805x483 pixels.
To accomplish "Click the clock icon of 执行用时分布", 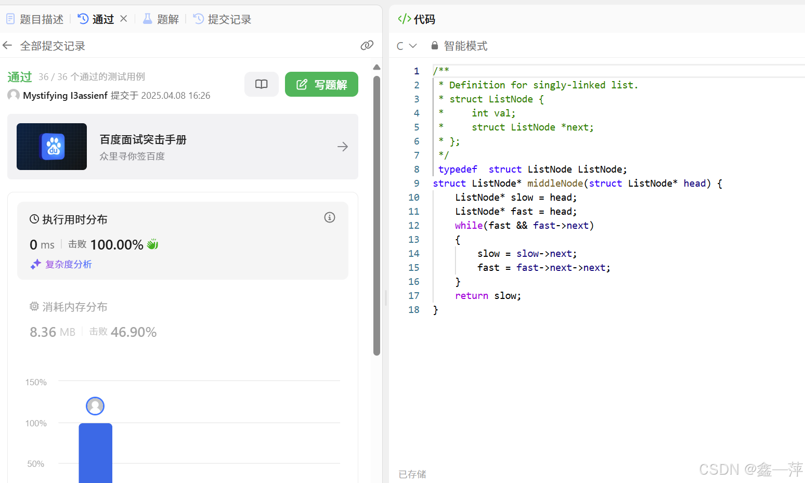I will click(34, 219).
